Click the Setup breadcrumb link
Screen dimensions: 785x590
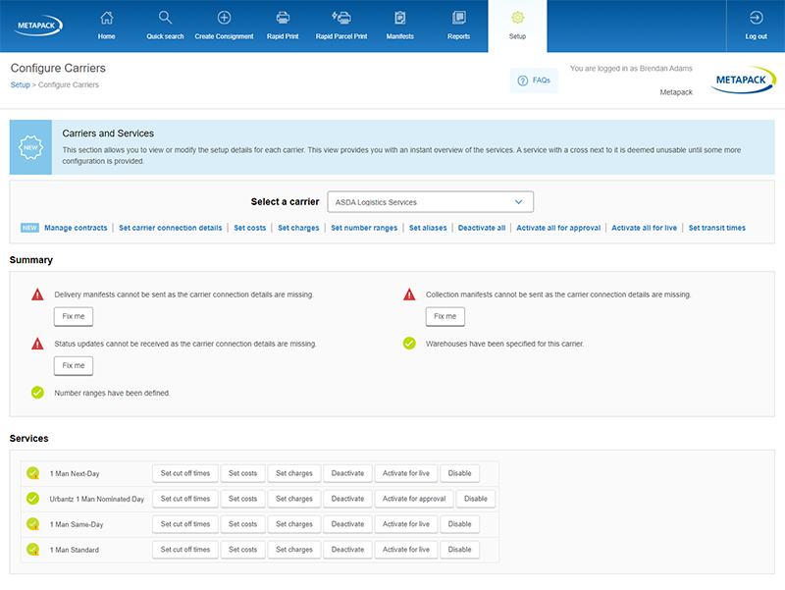(x=20, y=84)
